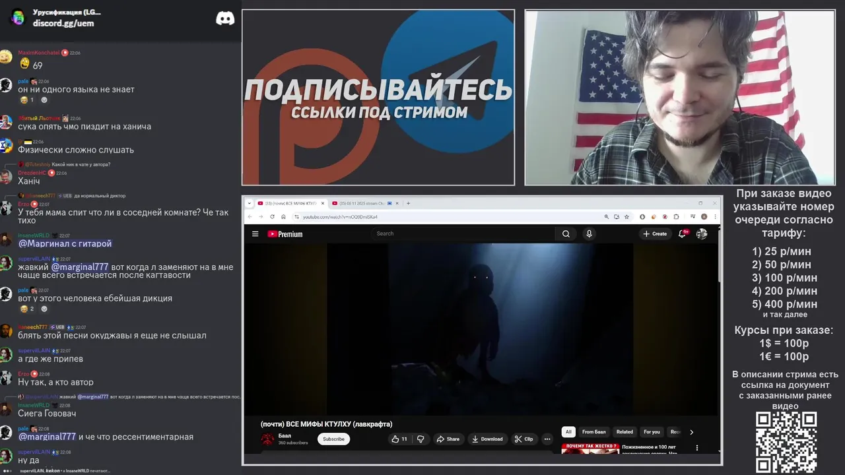
Task: Create a Clip of the video
Action: coord(524,439)
